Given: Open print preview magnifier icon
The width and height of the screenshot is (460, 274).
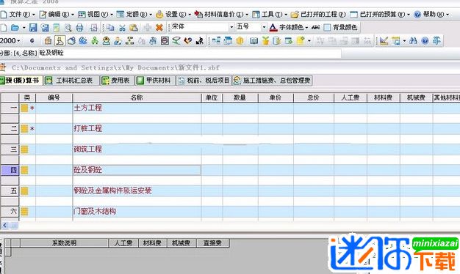Looking at the screenshot, I should coord(68,28).
